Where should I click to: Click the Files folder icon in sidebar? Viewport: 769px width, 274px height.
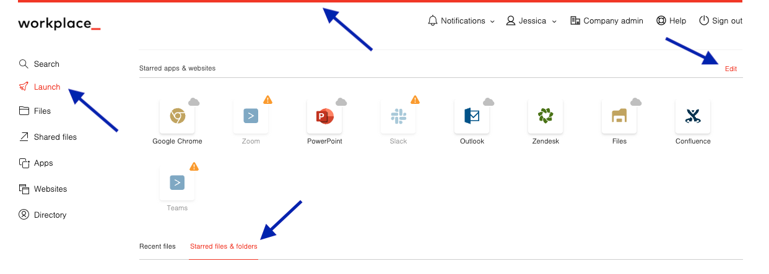point(24,111)
